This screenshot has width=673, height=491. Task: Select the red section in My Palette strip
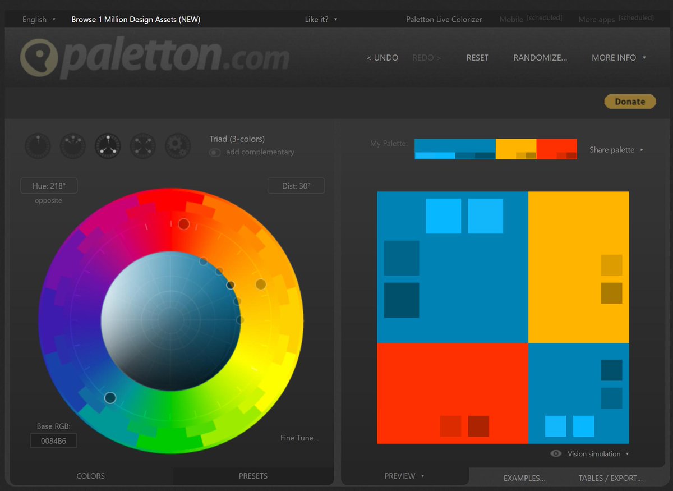tap(557, 149)
